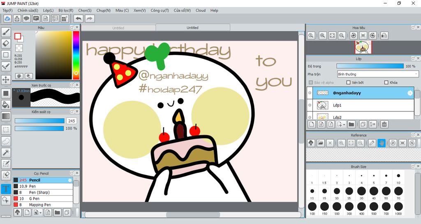421x224 pixels.
Task: Toggle the Bảo vệ alpha checkbox
Action: (311, 82)
